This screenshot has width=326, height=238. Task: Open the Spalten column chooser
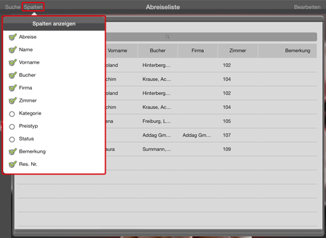click(33, 7)
